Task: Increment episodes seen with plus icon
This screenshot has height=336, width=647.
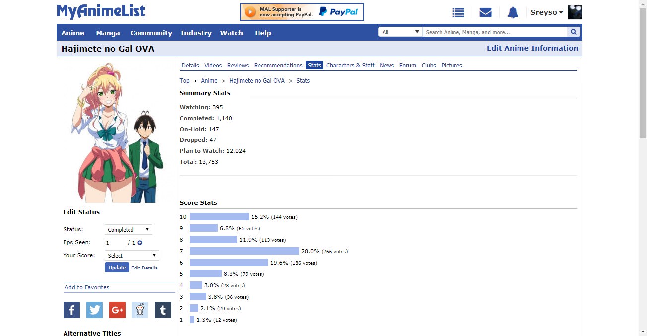Action: tap(140, 243)
